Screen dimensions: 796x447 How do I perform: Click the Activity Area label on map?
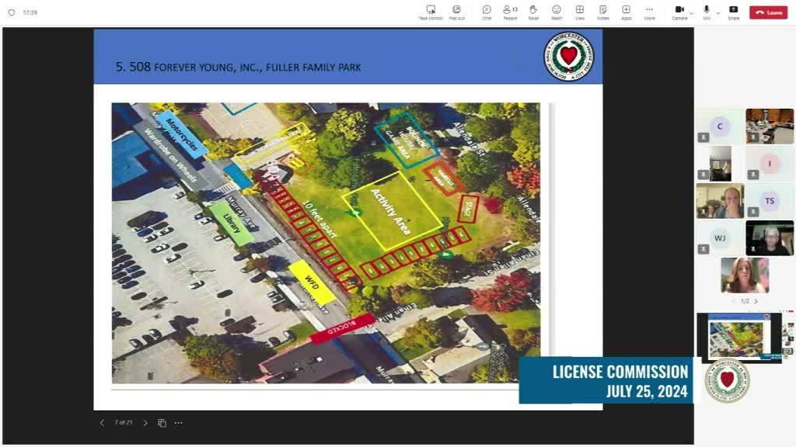pos(390,211)
